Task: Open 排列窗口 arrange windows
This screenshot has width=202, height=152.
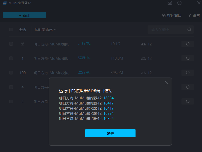Action: point(172,15)
